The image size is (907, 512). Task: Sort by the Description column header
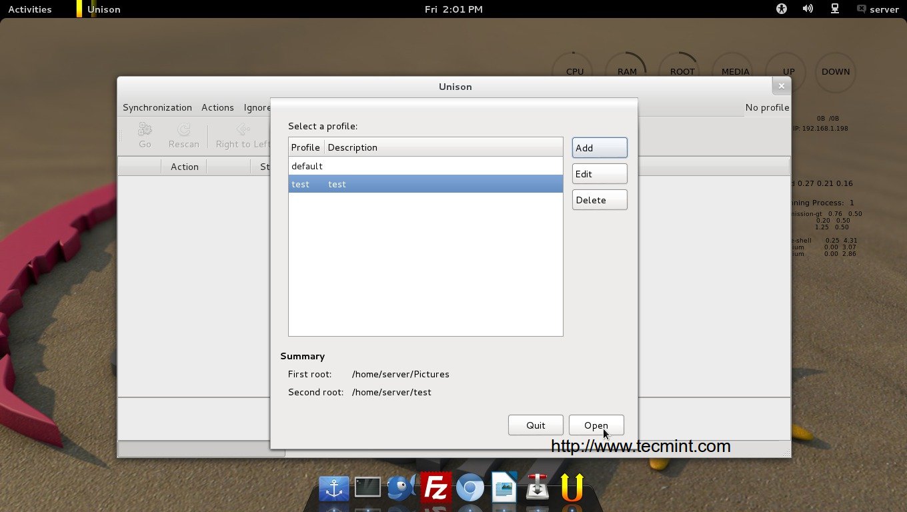point(443,147)
